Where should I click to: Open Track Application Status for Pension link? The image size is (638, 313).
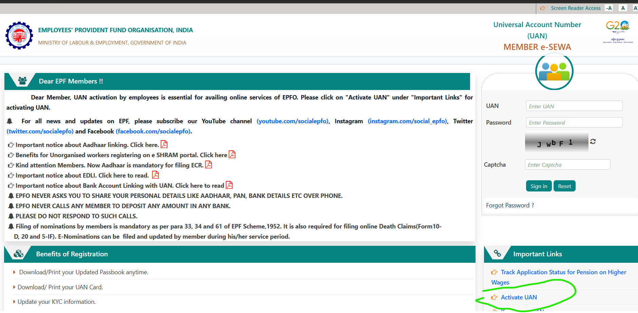click(558, 277)
